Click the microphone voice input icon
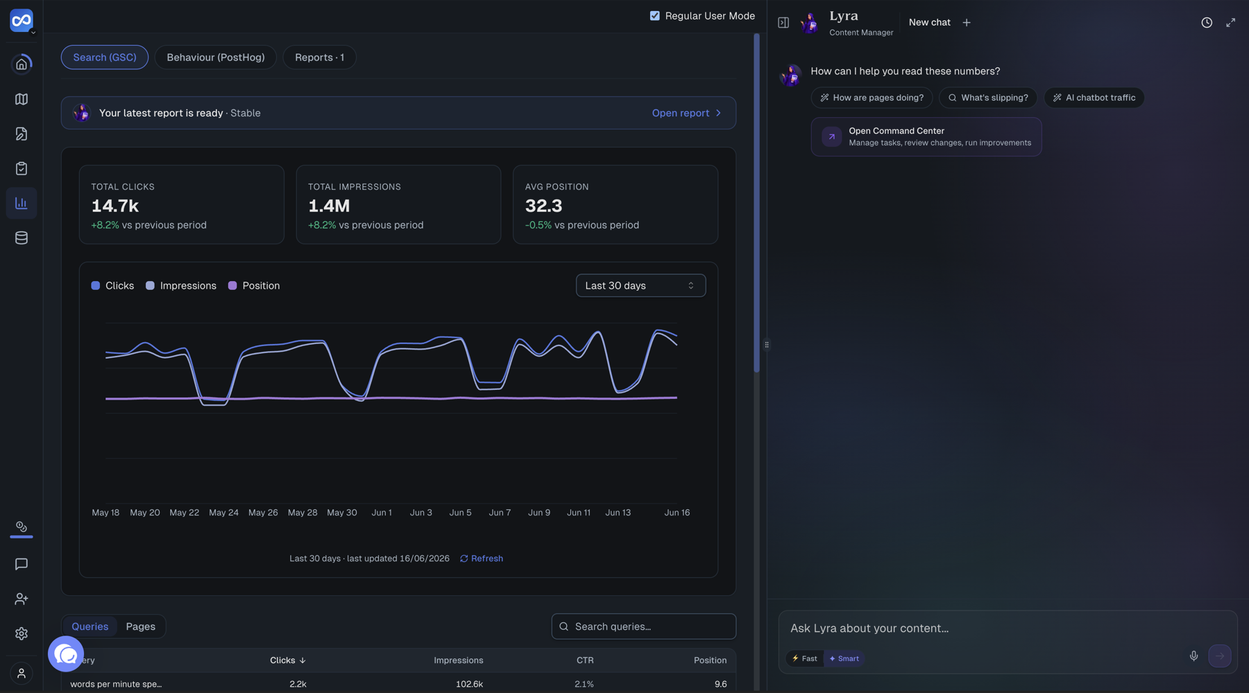The image size is (1249, 693). point(1193,656)
